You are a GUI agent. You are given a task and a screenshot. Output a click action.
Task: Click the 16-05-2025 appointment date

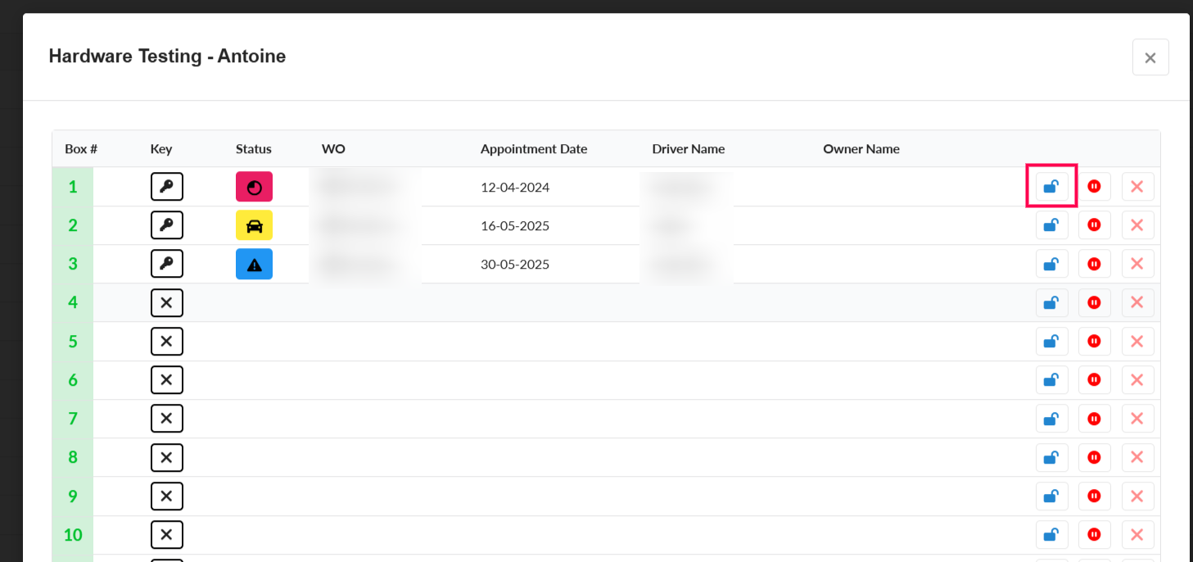coord(514,225)
